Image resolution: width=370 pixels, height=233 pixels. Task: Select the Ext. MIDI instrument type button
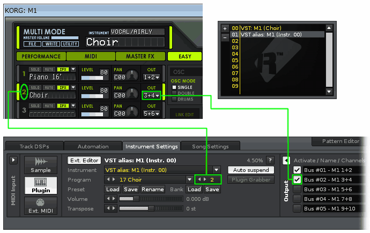[41, 206]
